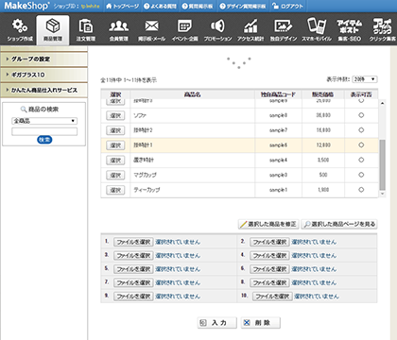Viewport: 397px width, 340px height.
Task: Expand グループの設定 sidebar section
Action: point(43,59)
